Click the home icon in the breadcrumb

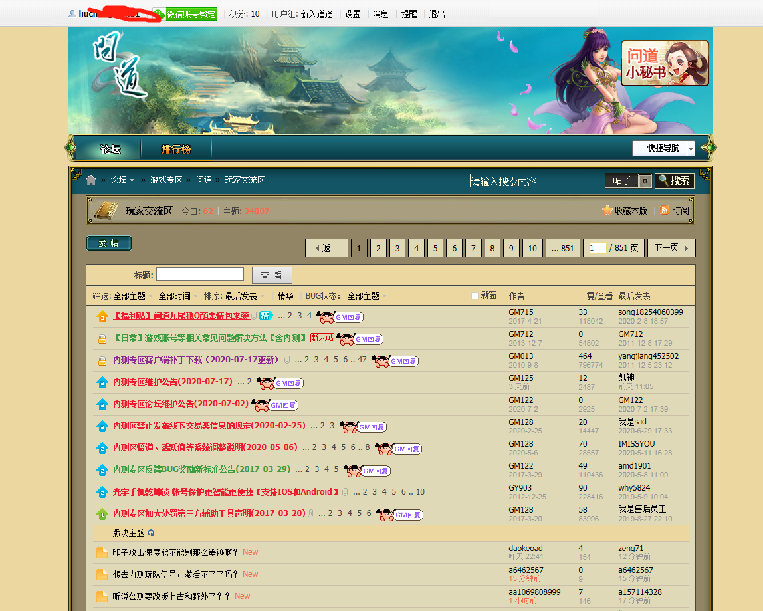[x=91, y=180]
